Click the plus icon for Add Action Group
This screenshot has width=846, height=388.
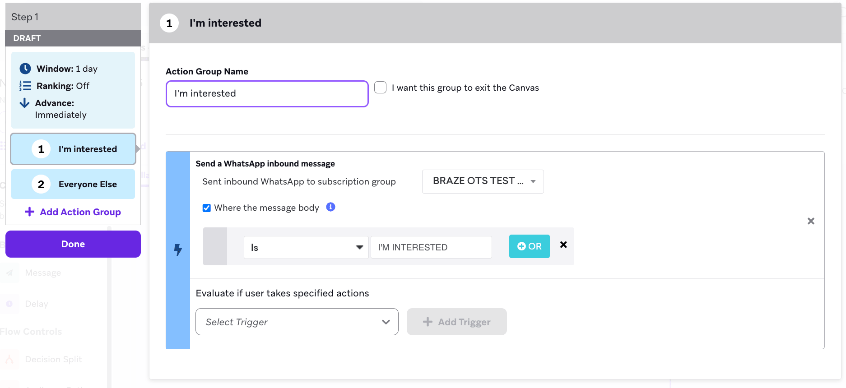pos(29,212)
